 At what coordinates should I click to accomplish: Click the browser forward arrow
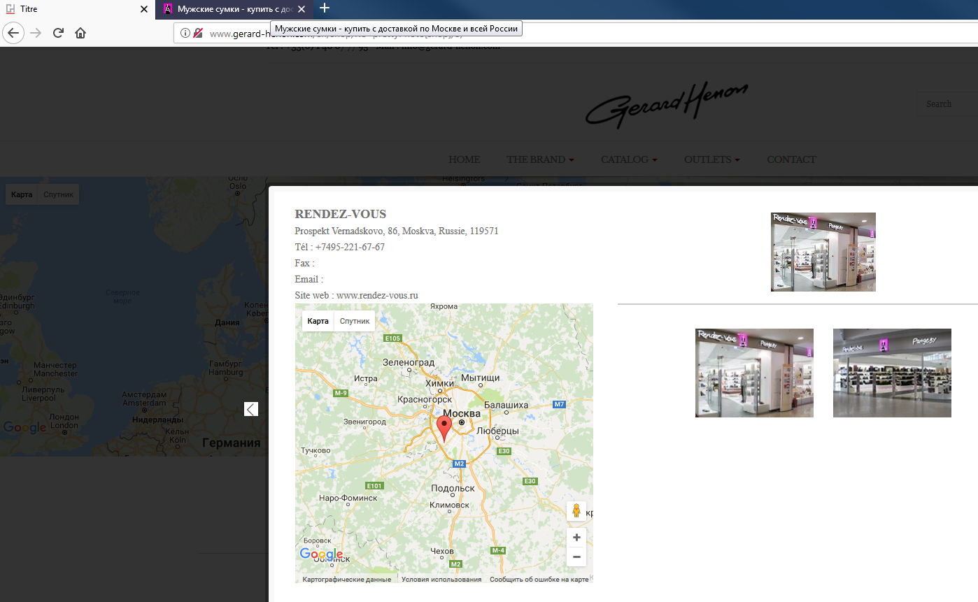pos(36,33)
